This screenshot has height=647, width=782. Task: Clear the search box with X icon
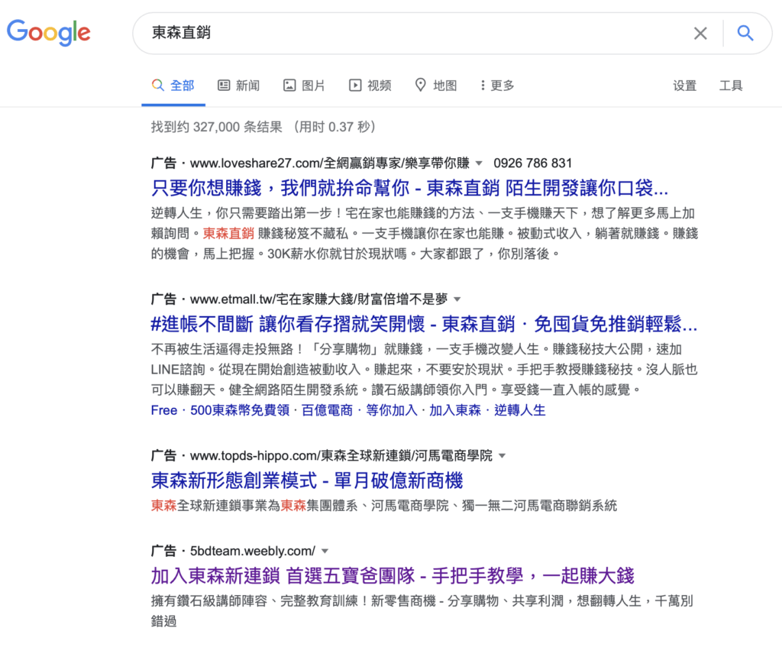pos(700,34)
